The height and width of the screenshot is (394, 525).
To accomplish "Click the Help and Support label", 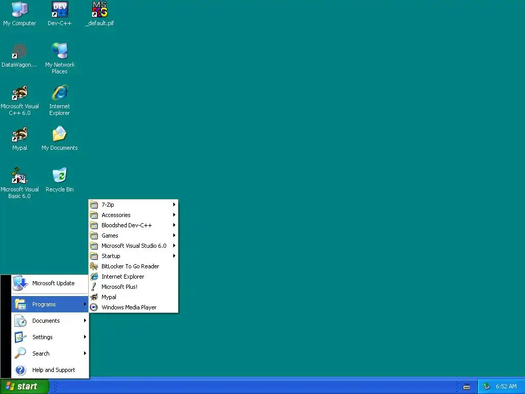I will (x=53, y=370).
